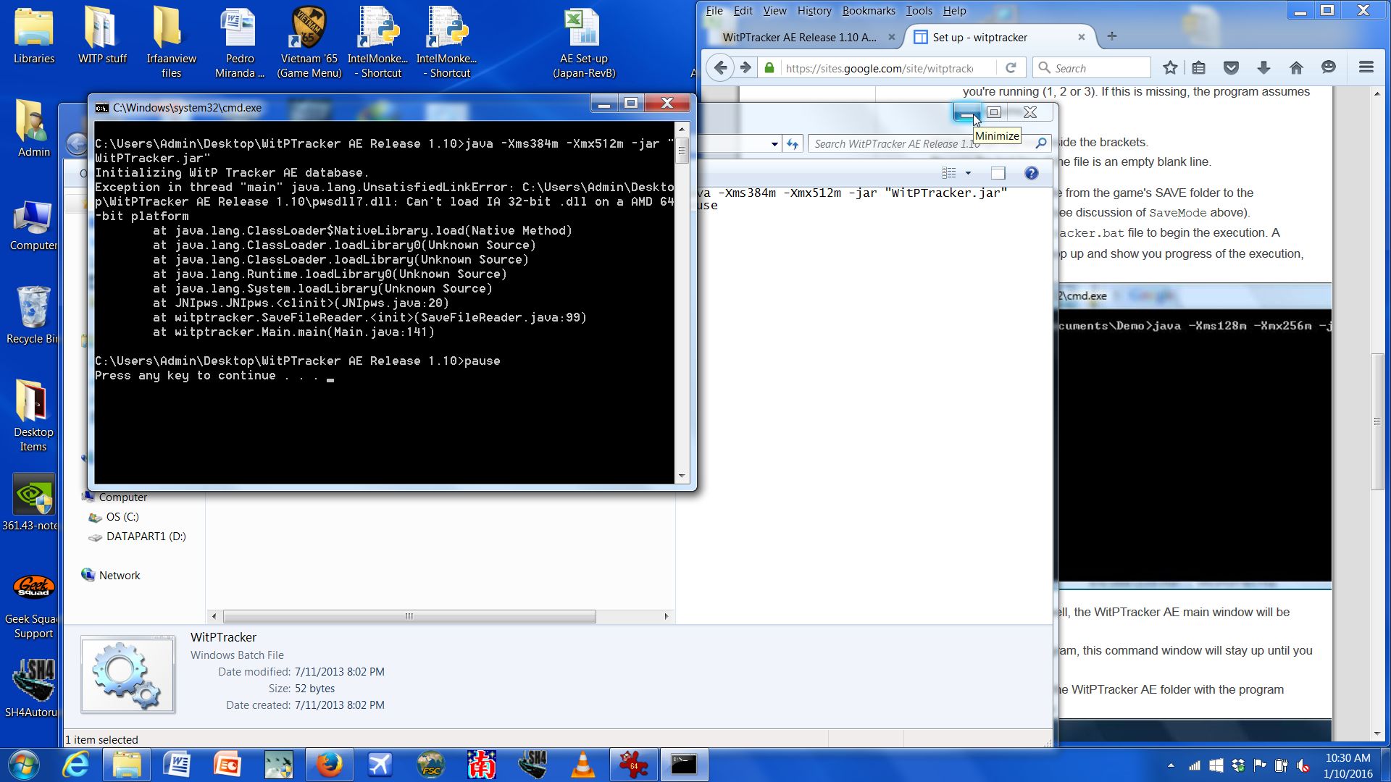Open the Pocket icon in Firefox toolbar
Image resolution: width=1391 pixels, height=782 pixels.
tap(1231, 67)
